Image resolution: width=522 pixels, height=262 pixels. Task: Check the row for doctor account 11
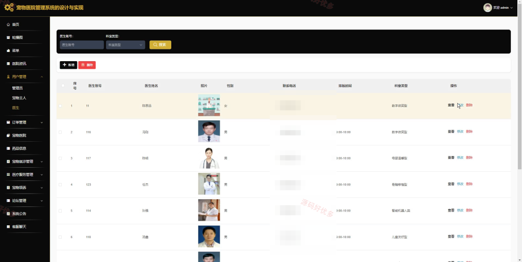point(60,106)
